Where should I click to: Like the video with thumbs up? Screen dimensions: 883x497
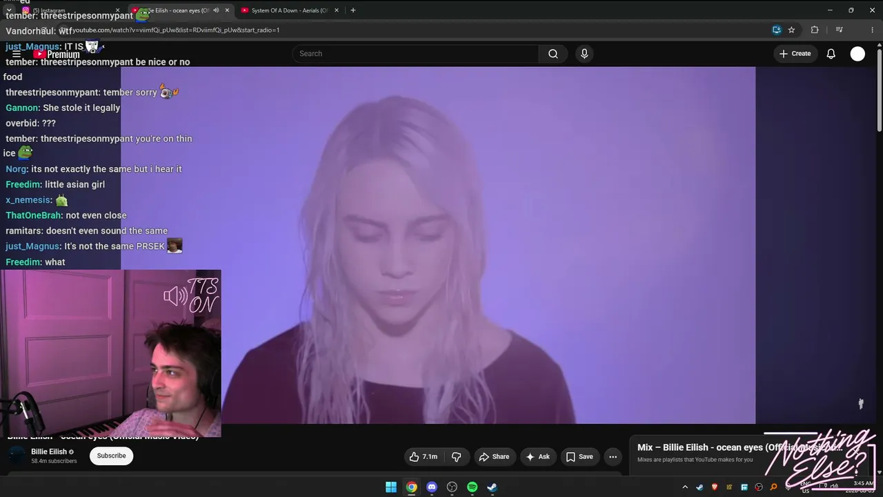click(423, 456)
